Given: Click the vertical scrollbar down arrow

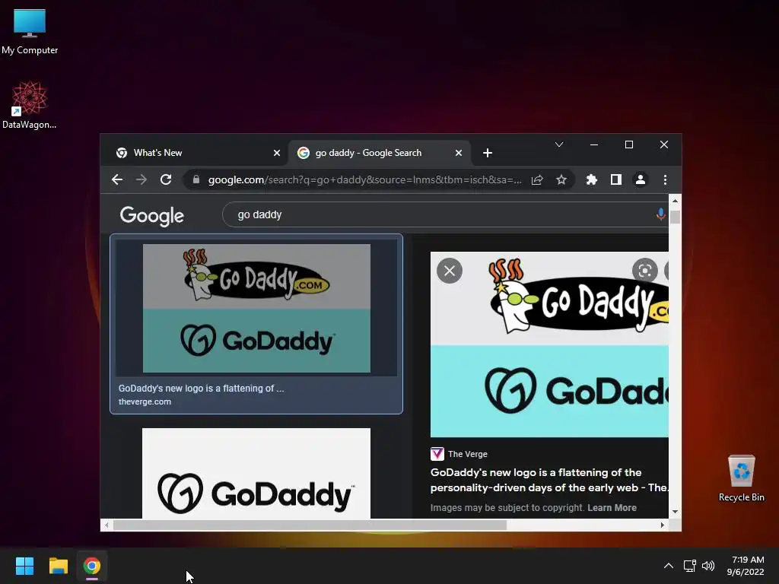Looking at the screenshot, I should click(x=675, y=512).
